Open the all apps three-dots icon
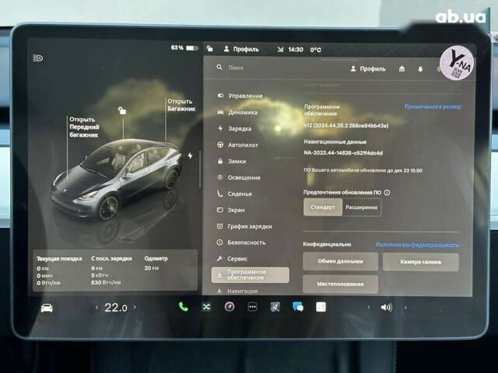The height and width of the screenshot is (373, 498). click(252, 307)
